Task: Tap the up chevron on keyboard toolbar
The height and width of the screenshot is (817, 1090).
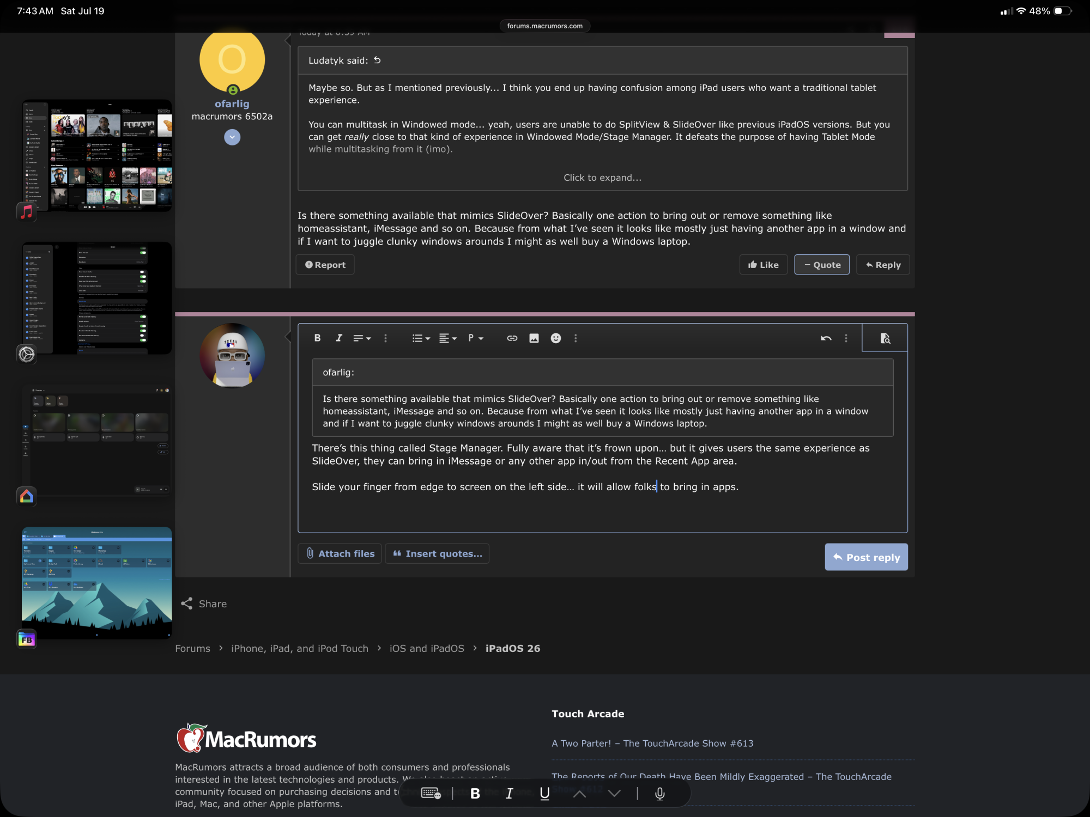Action: click(579, 794)
